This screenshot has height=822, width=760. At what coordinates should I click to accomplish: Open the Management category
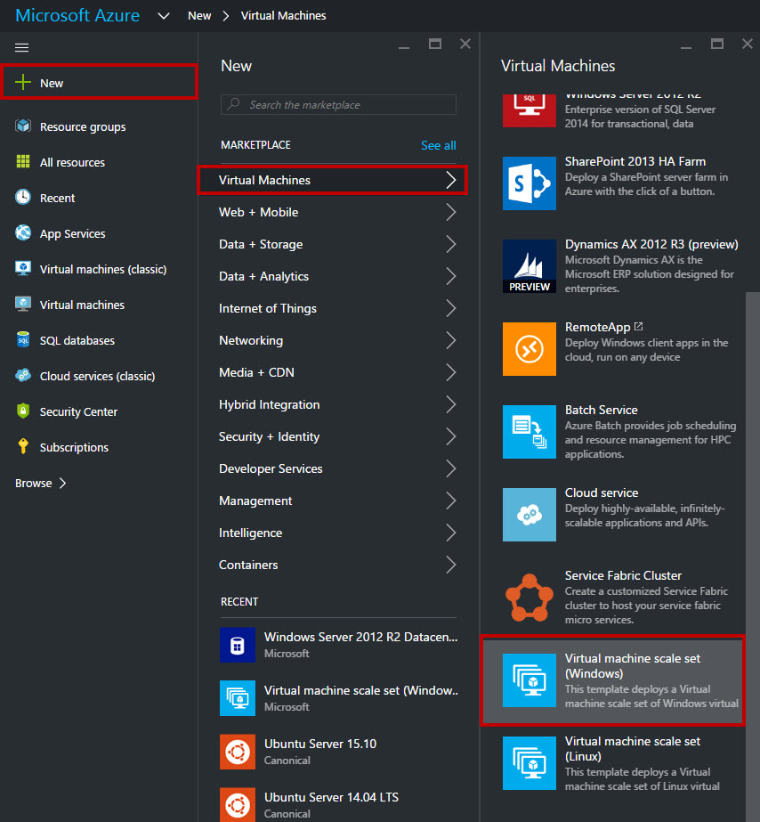coord(338,501)
